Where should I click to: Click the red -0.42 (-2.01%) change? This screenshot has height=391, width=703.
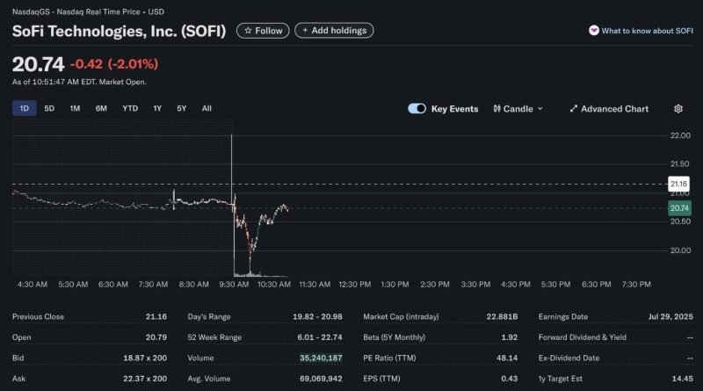click(114, 64)
